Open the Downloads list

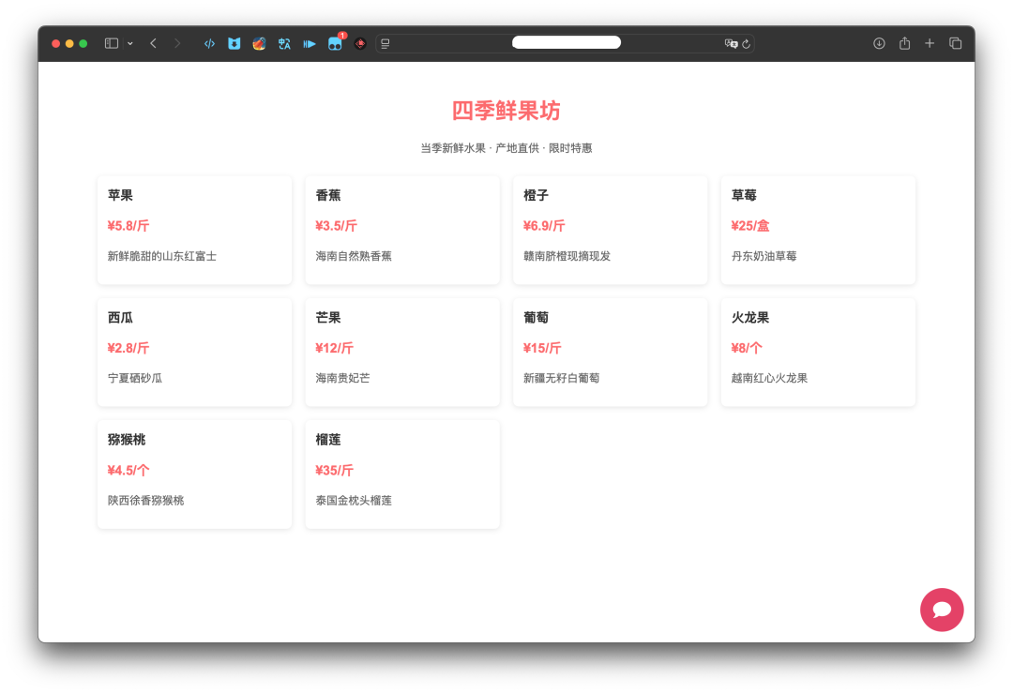879,42
